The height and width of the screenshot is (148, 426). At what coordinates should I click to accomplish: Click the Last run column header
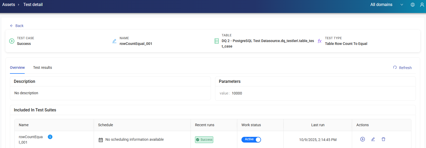318,125
